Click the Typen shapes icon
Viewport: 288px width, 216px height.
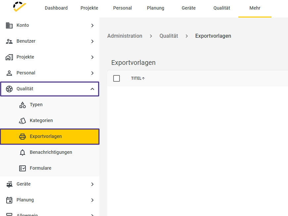pyautogui.click(x=23, y=105)
